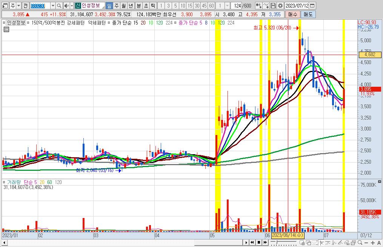Select the 45 interval button

204,6
